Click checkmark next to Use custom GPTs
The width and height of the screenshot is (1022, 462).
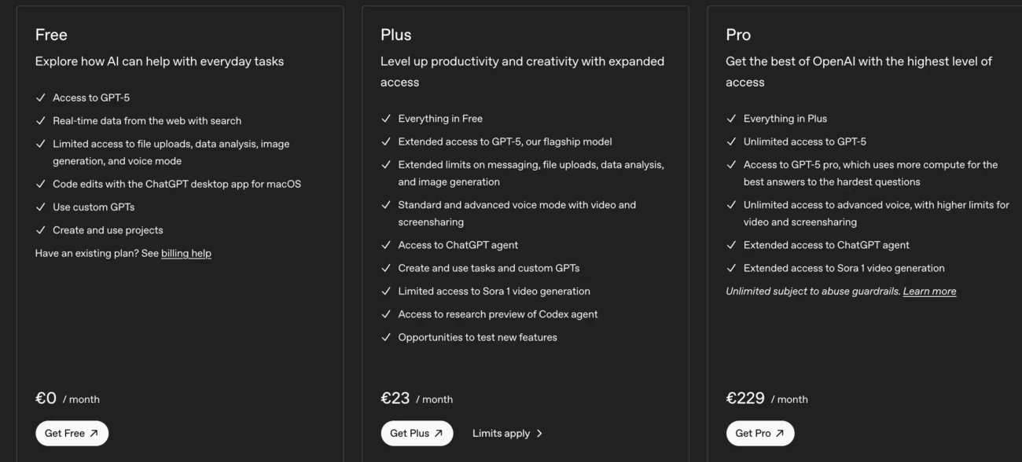coord(40,207)
